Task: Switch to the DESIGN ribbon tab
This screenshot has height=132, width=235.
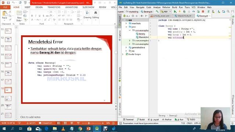Action: [39, 7]
